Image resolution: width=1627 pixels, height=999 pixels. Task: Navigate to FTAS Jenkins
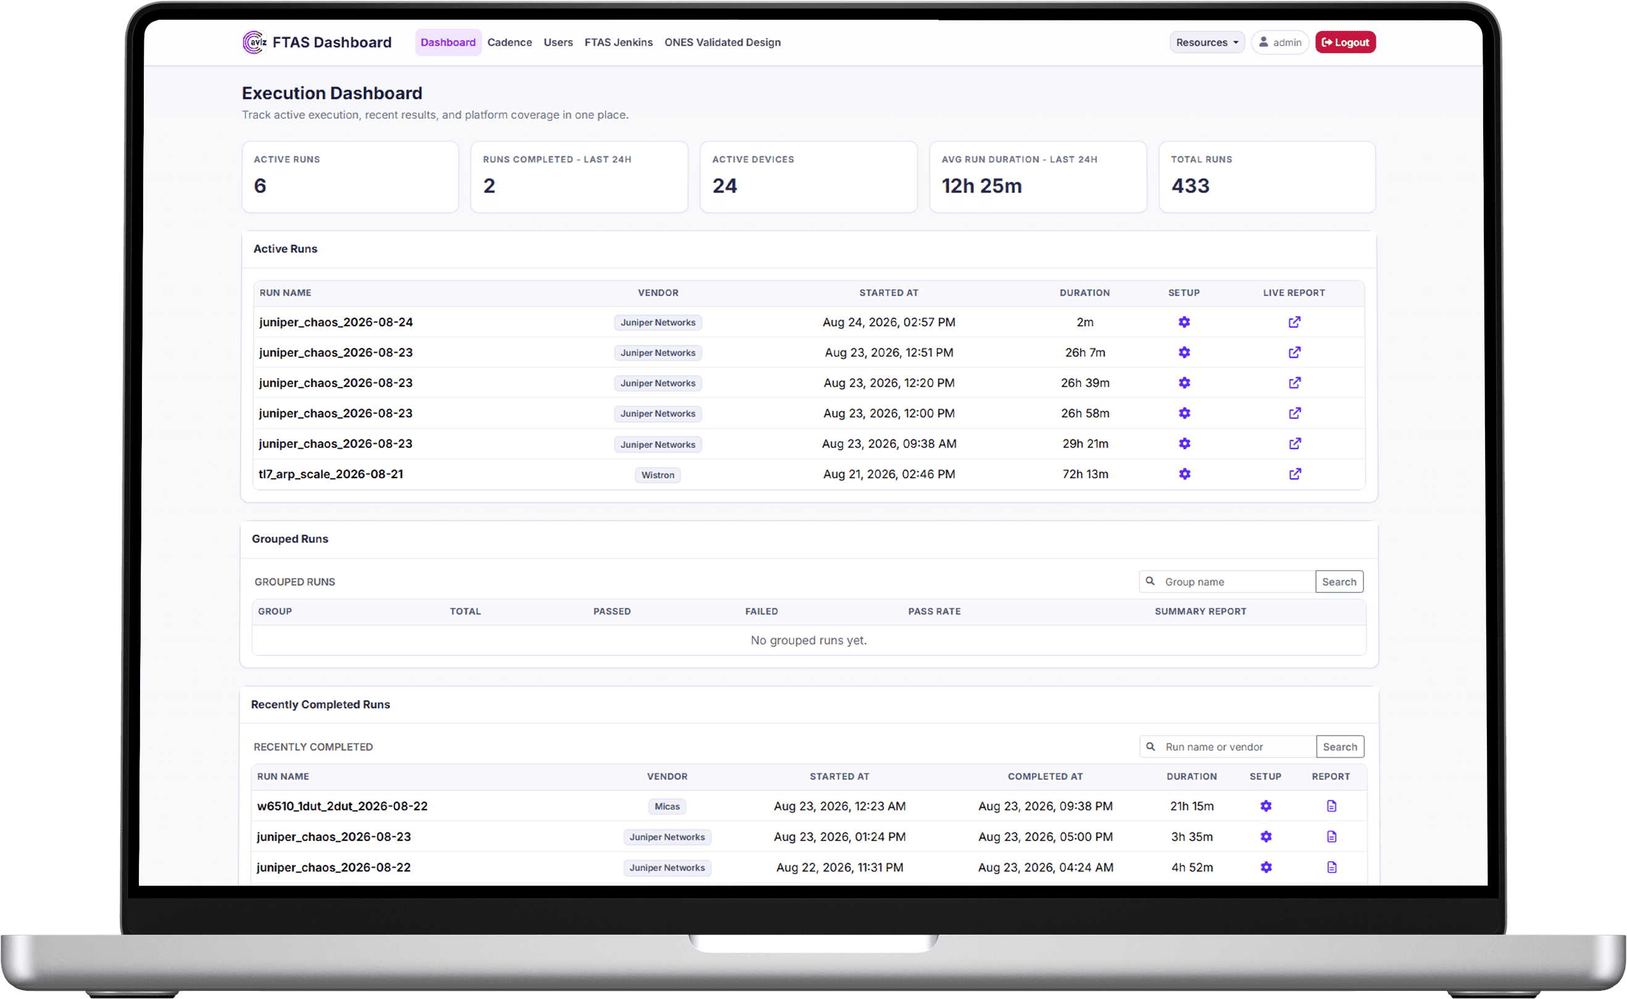(x=618, y=43)
